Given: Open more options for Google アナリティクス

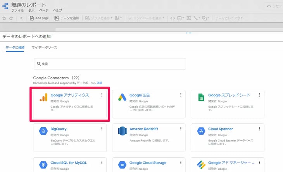Looking at the screenshot, I should click(x=102, y=95).
